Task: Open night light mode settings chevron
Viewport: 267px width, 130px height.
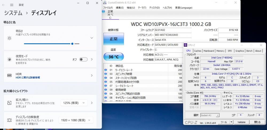Action: click(x=92, y=59)
